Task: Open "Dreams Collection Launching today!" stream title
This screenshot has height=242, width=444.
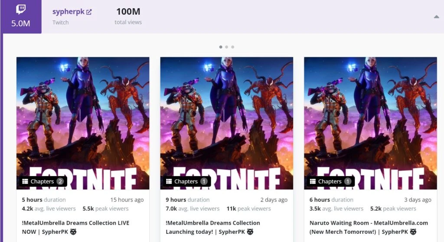Action: [212, 227]
